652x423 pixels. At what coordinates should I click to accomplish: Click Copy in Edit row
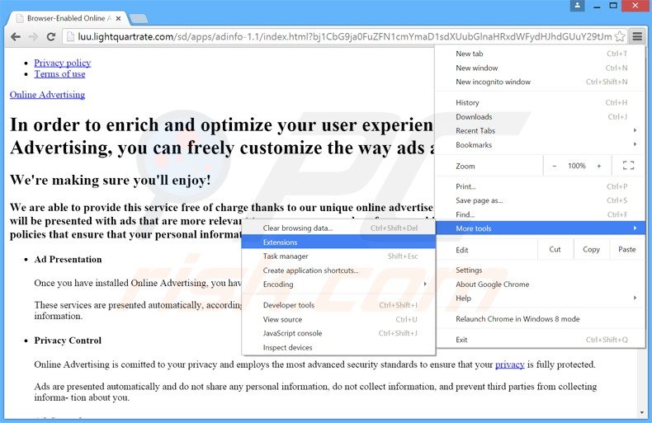[591, 249]
